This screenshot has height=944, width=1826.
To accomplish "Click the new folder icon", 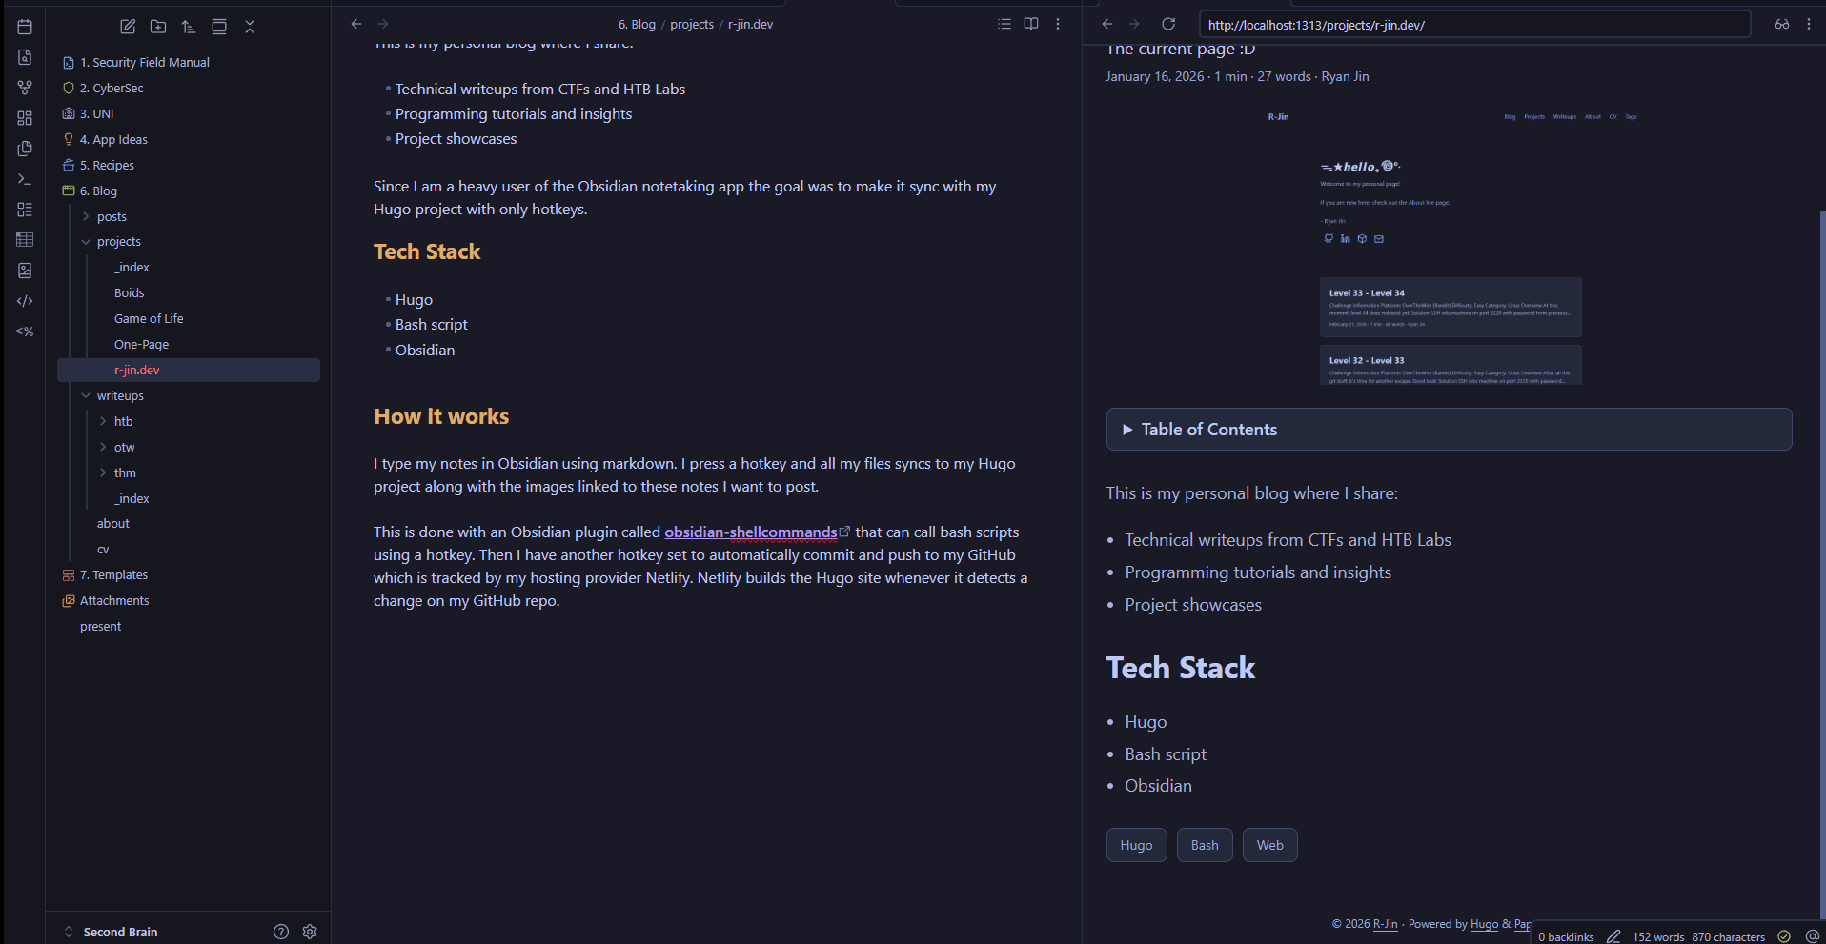I will [158, 27].
